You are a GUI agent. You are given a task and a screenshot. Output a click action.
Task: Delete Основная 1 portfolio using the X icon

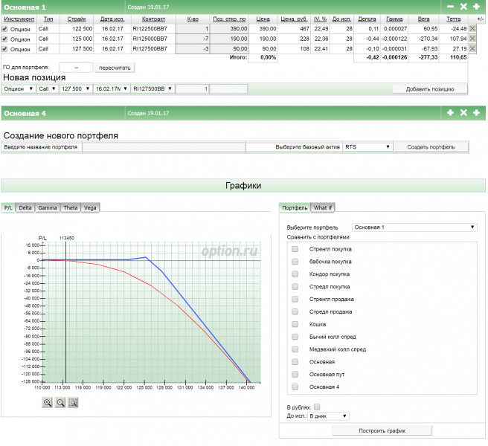[463, 7]
